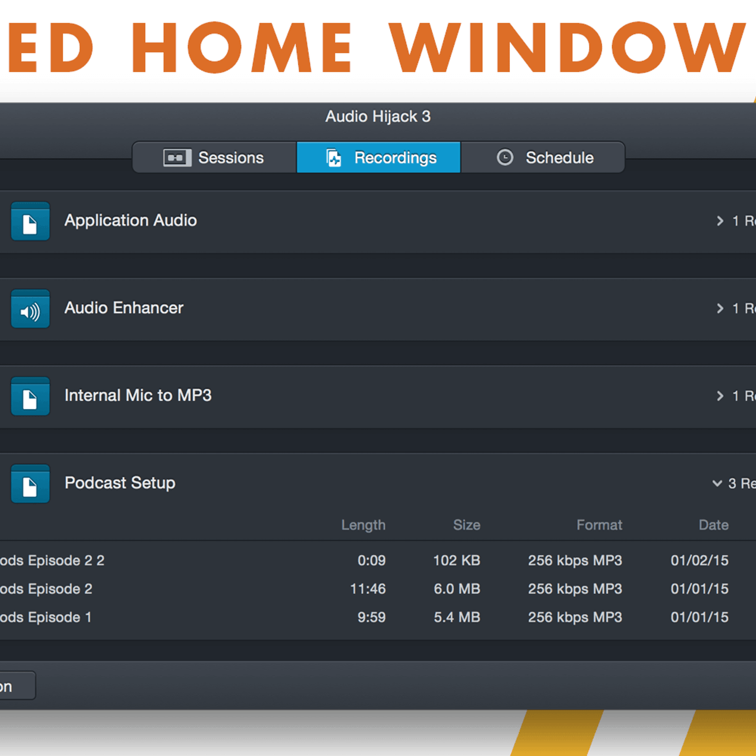Image resolution: width=756 pixels, height=756 pixels.
Task: Open the Schedule tab
Action: 542,157
